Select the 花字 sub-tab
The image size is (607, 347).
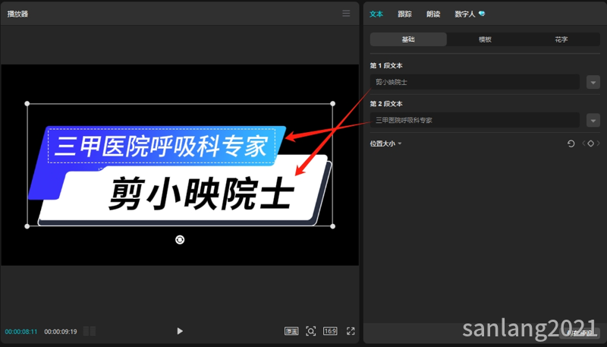[561, 39]
